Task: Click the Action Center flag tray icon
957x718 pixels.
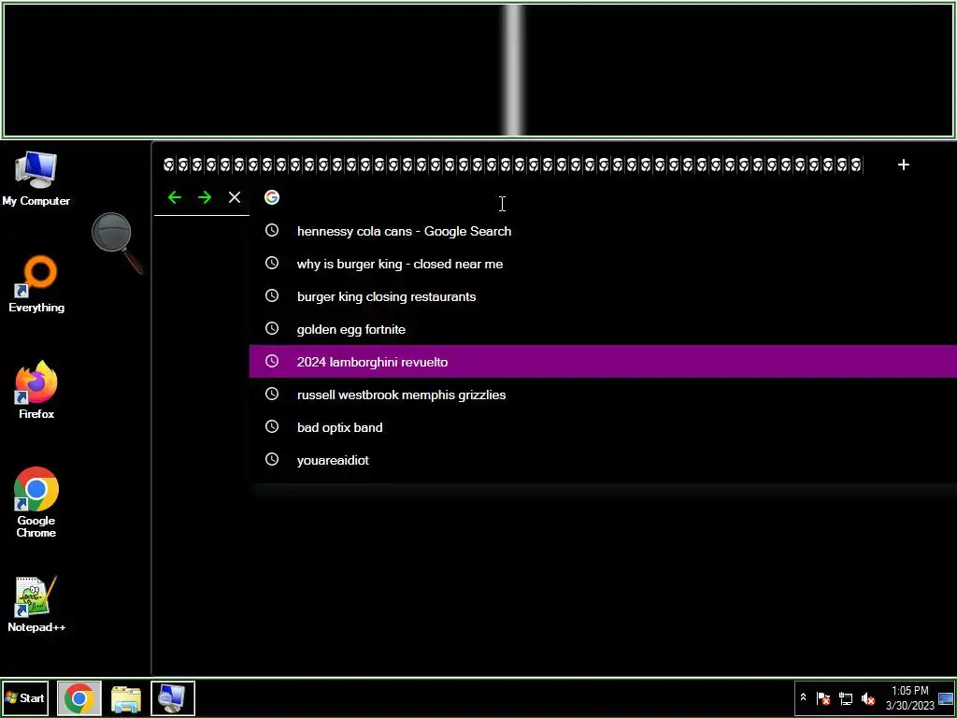Action: coord(822,698)
